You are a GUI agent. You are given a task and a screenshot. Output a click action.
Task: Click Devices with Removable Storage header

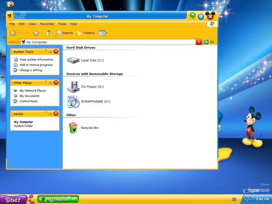click(95, 74)
